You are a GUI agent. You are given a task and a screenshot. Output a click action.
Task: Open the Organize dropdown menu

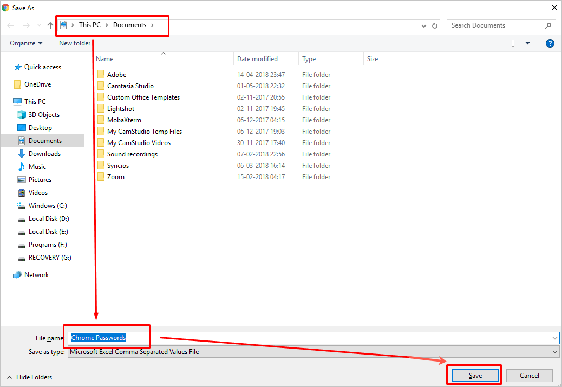[26, 43]
